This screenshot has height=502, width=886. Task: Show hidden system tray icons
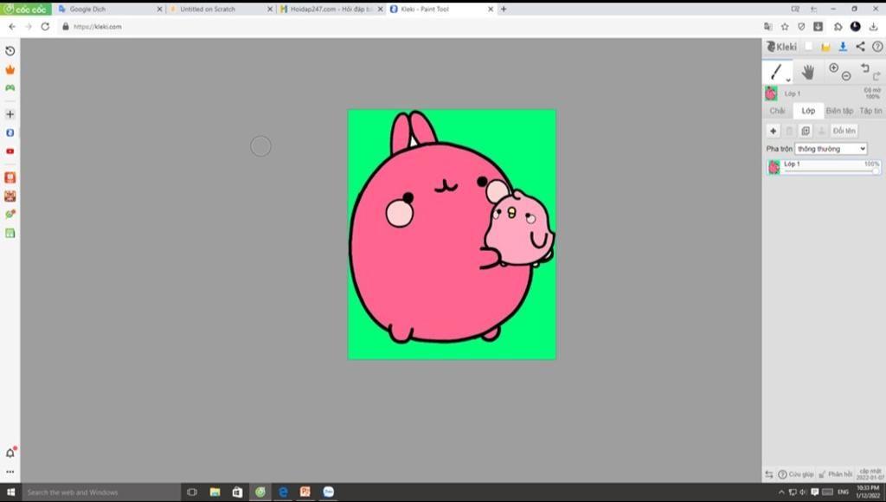(781, 492)
